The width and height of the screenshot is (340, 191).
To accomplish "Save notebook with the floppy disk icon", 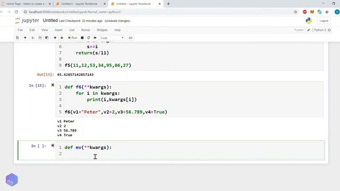I will [18, 38].
